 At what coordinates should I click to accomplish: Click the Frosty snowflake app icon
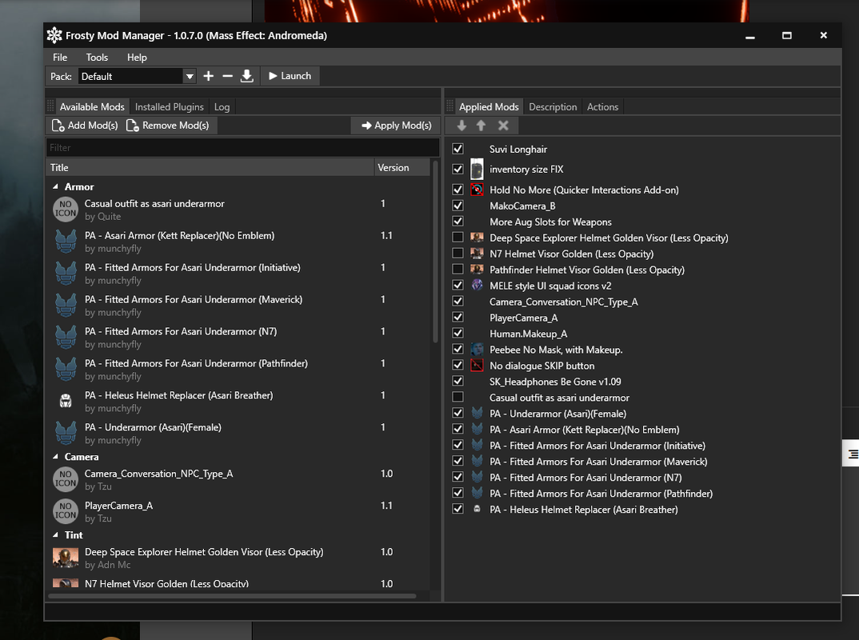[54, 35]
